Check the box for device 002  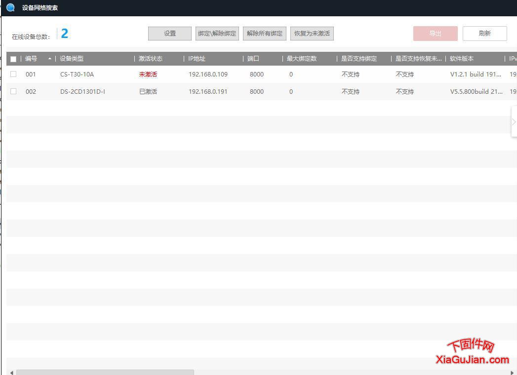[x=13, y=91]
